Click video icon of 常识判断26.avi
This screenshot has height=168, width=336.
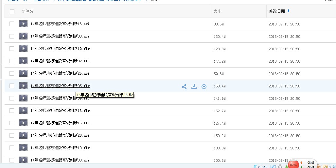click(x=23, y=73)
